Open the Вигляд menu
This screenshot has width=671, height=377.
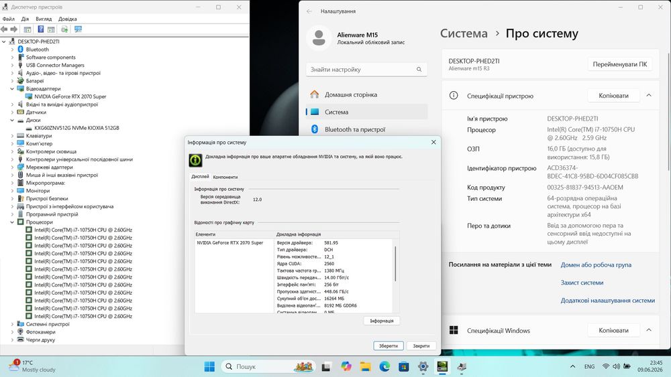click(x=44, y=19)
